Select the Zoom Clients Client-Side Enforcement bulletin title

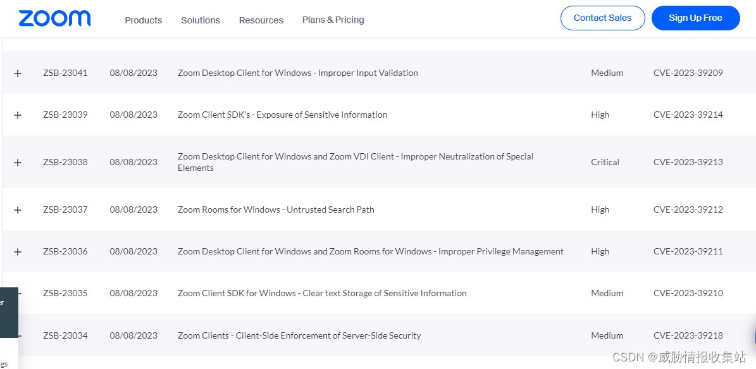tap(299, 335)
